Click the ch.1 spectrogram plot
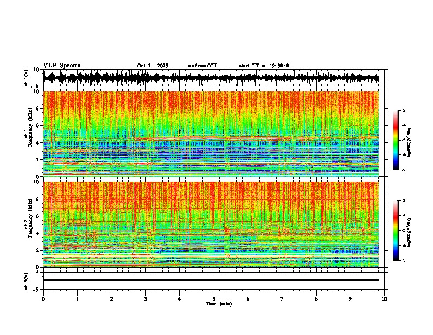Image resolution: width=433 pixels, height=335 pixels. 211,134
